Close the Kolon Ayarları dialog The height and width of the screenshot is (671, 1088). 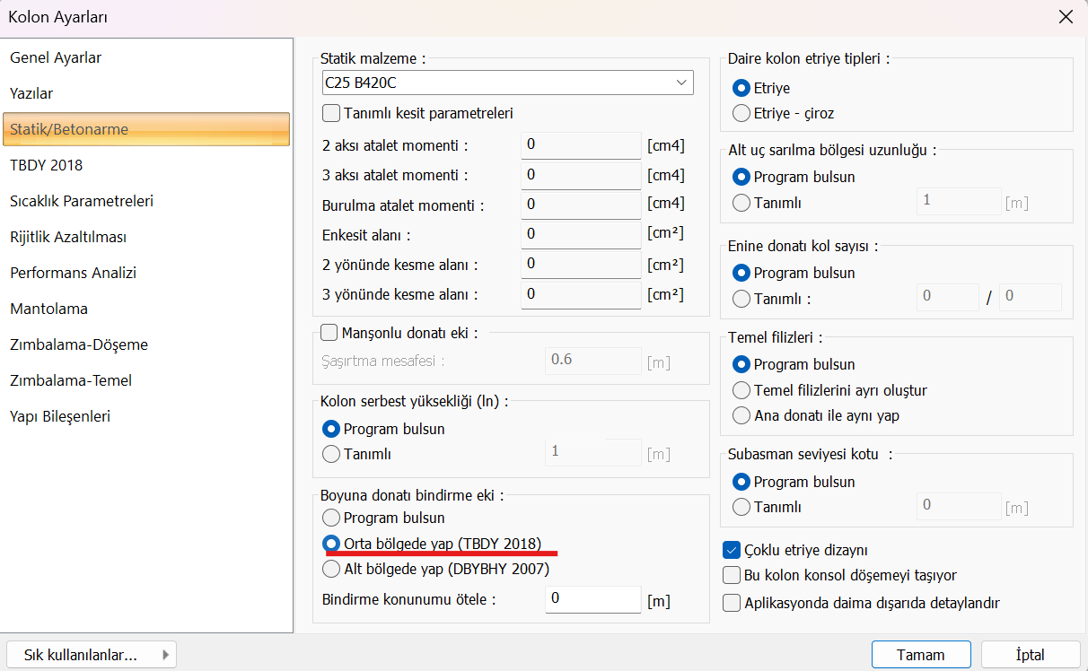click(1066, 16)
